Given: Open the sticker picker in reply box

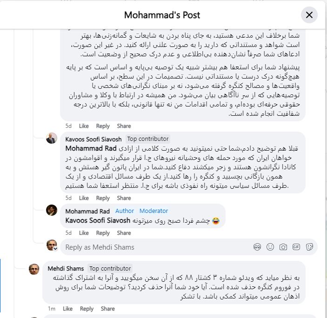Looking at the screenshot, I should (x=309, y=247).
